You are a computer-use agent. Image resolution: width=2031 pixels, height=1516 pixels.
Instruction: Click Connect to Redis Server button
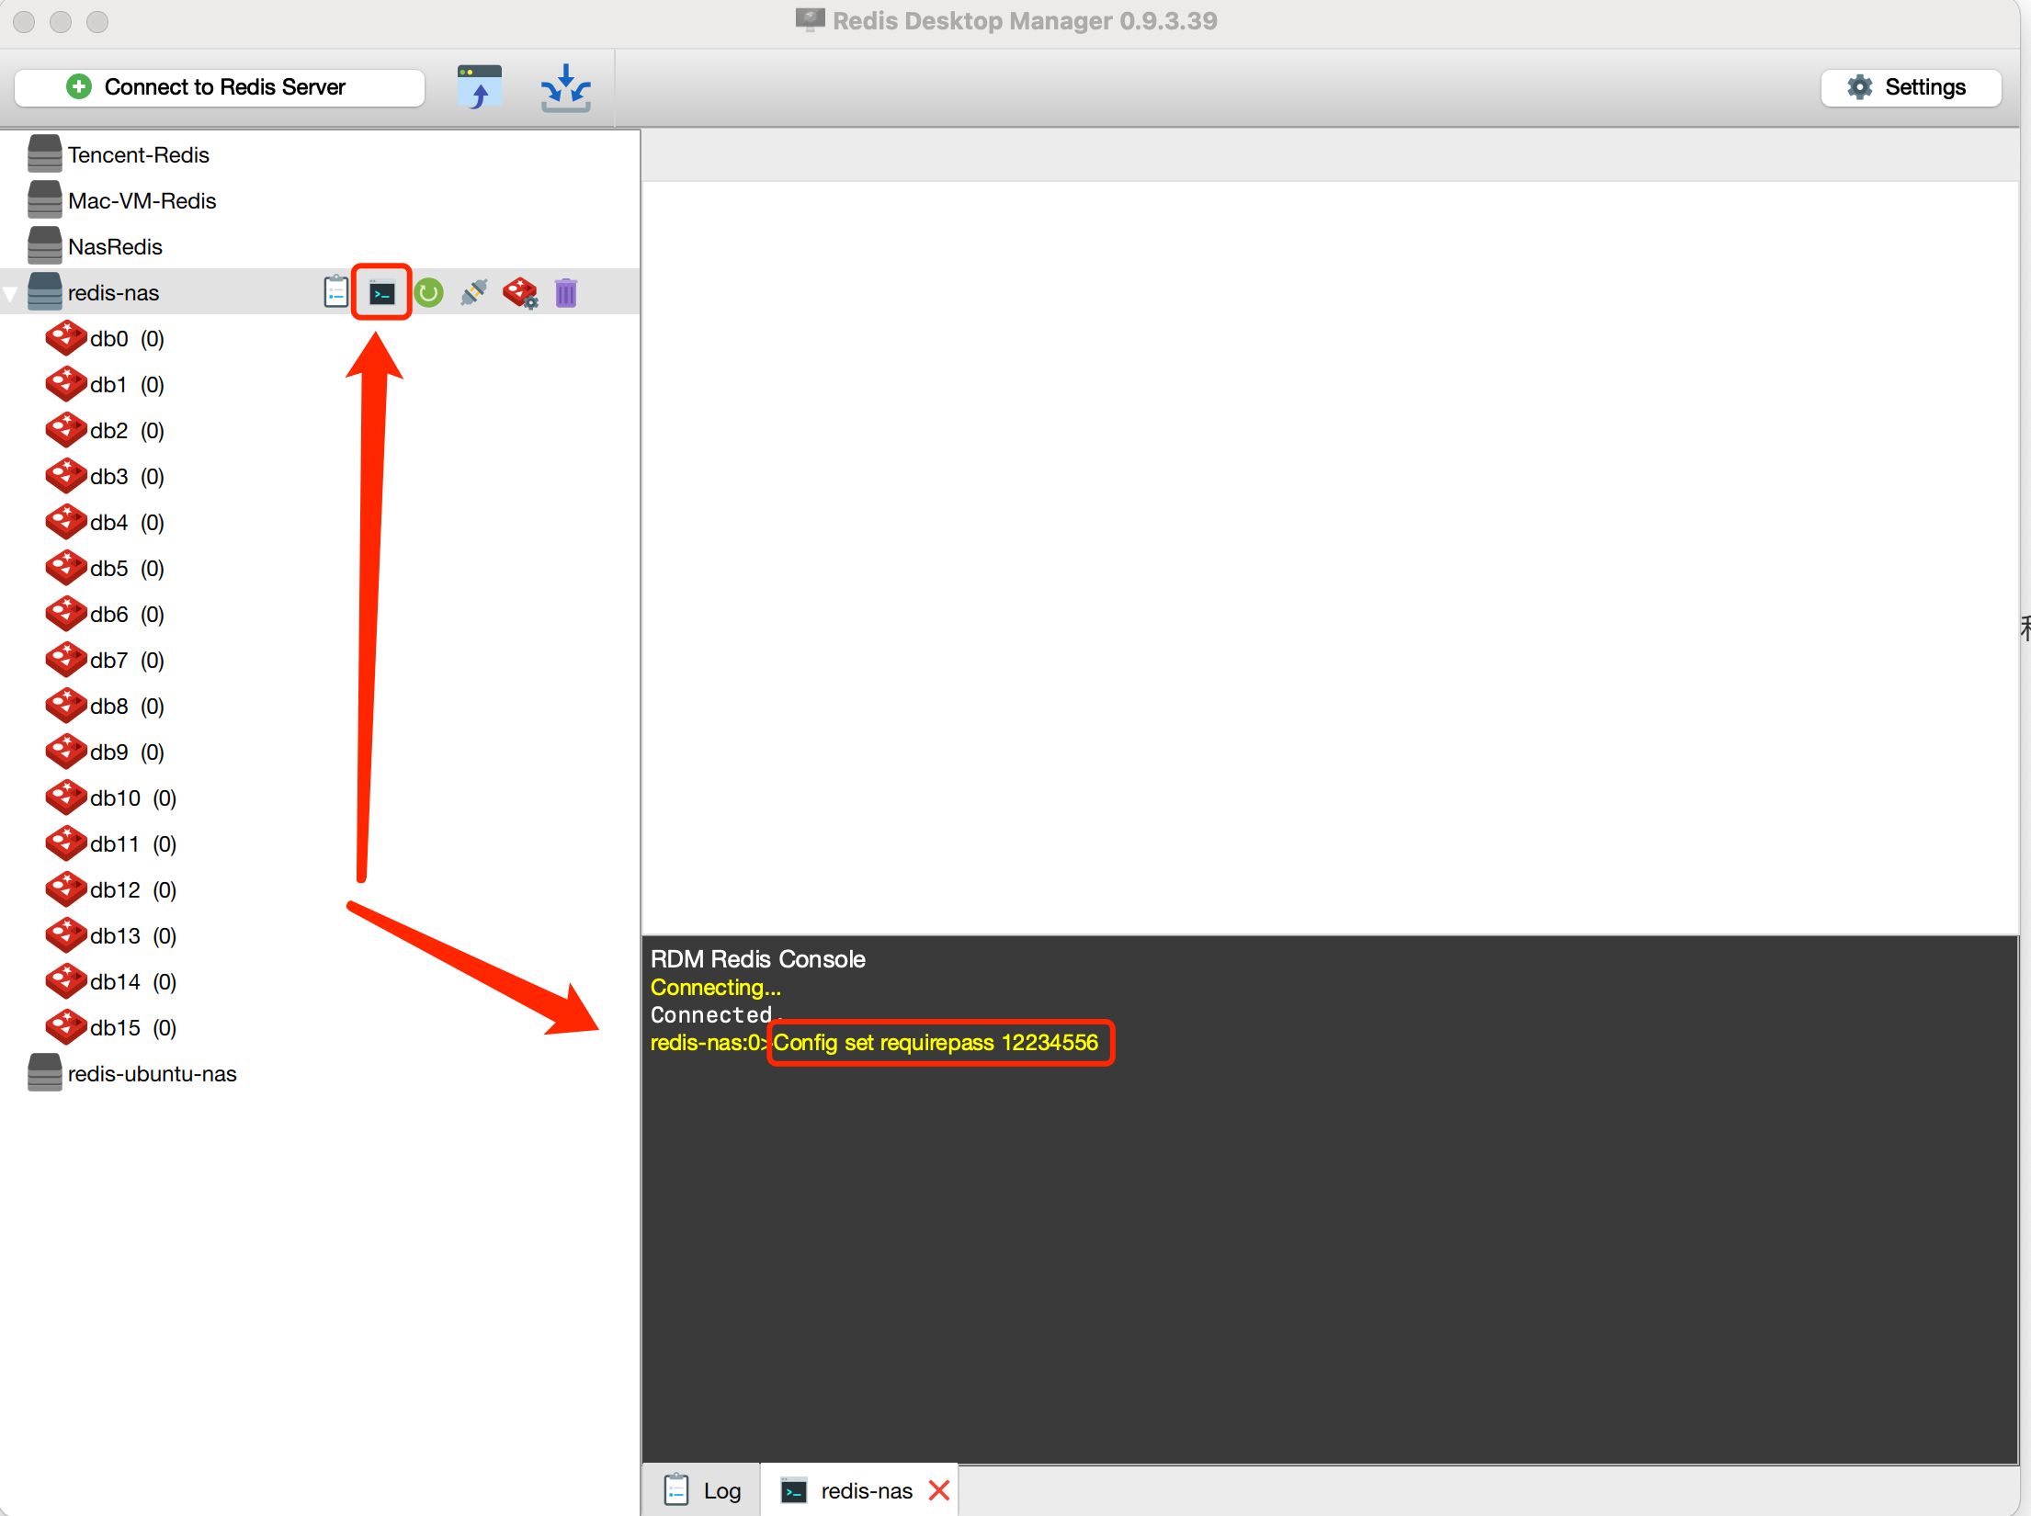click(220, 87)
